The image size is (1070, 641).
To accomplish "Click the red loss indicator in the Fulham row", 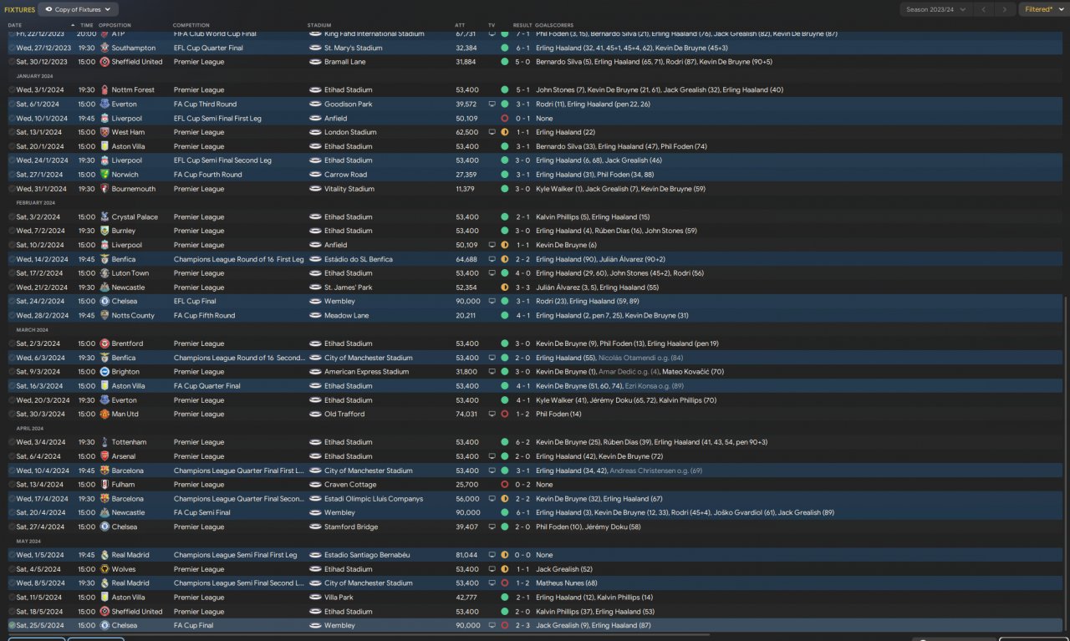I will coord(505,485).
